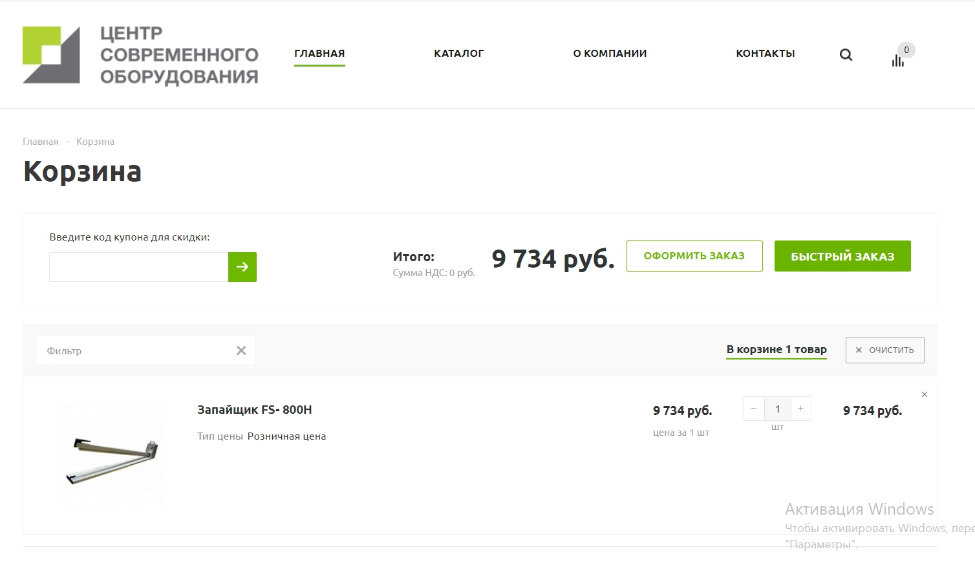Open the КАТАЛОГ menu item
Screen dimensions: 975x578
point(458,54)
